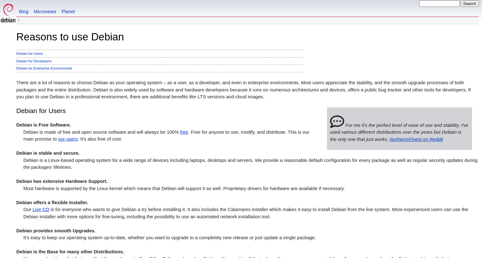The width and height of the screenshot is (482, 258).
Task: Focus the search text field
Action: click(x=439, y=4)
